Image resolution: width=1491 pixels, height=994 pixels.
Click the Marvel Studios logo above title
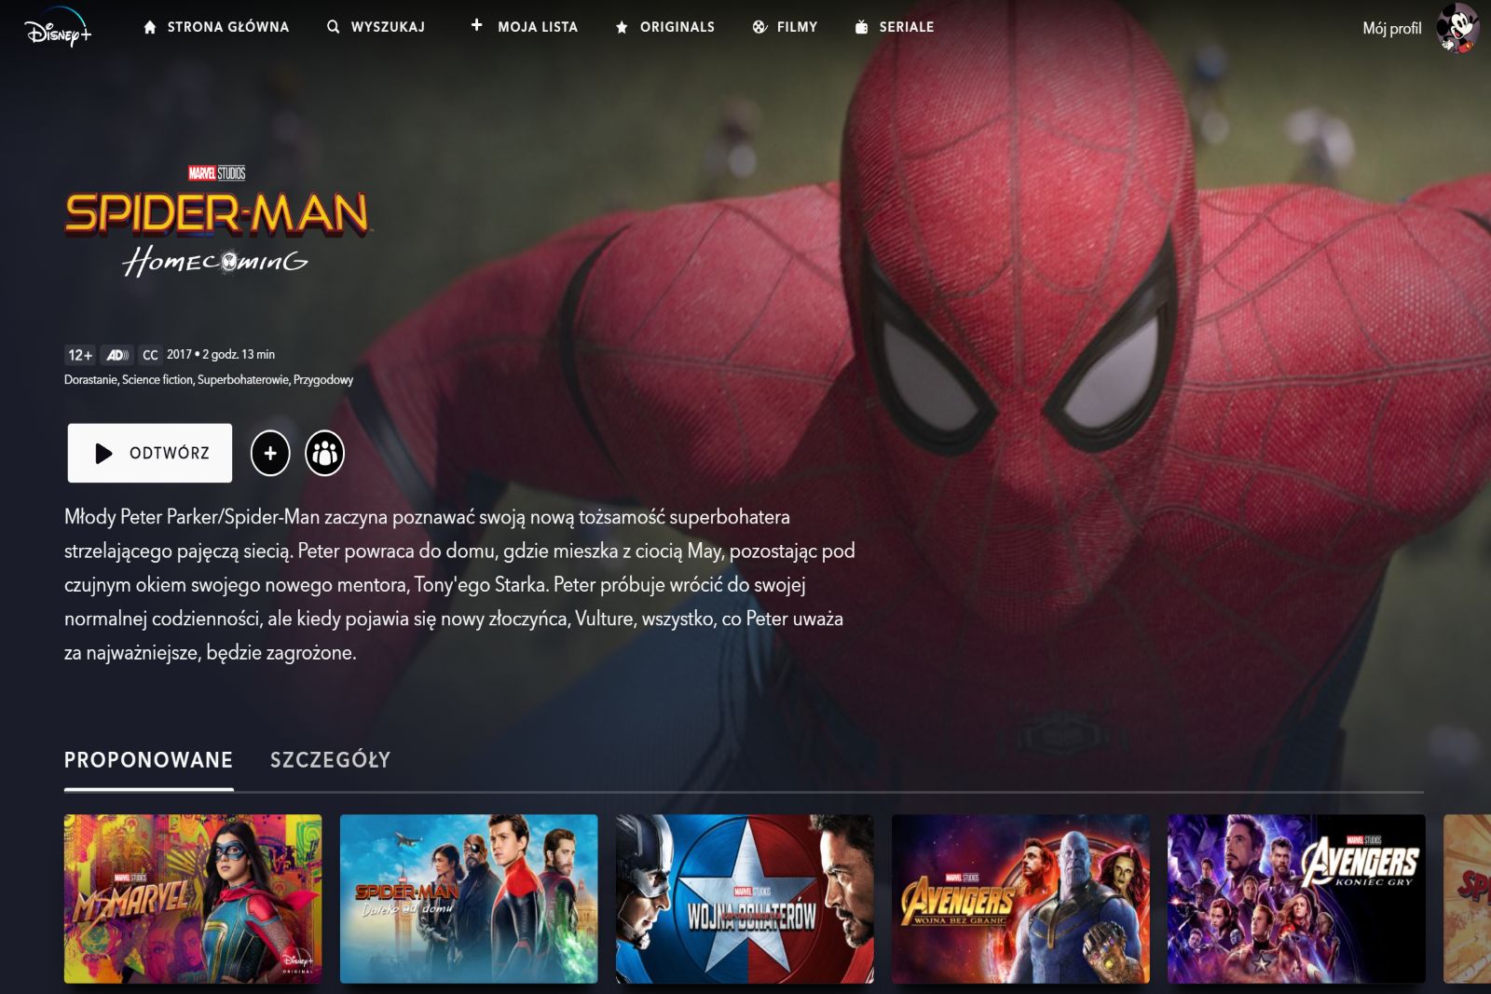tap(217, 173)
